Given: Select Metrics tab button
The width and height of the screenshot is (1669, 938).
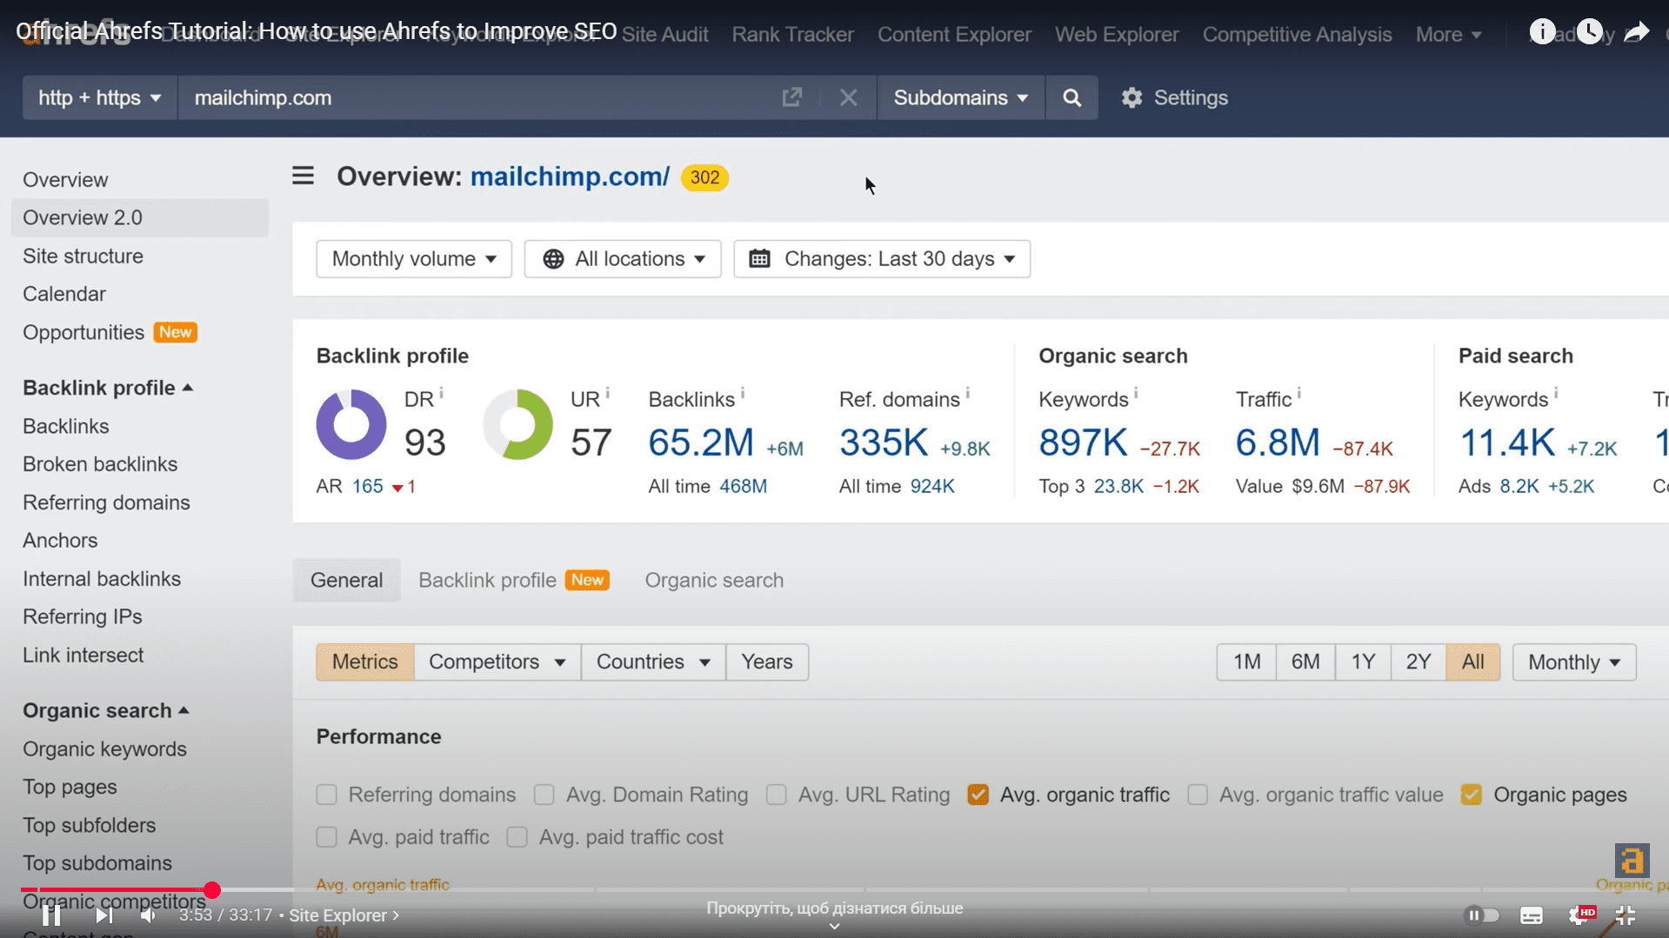Looking at the screenshot, I should (365, 662).
